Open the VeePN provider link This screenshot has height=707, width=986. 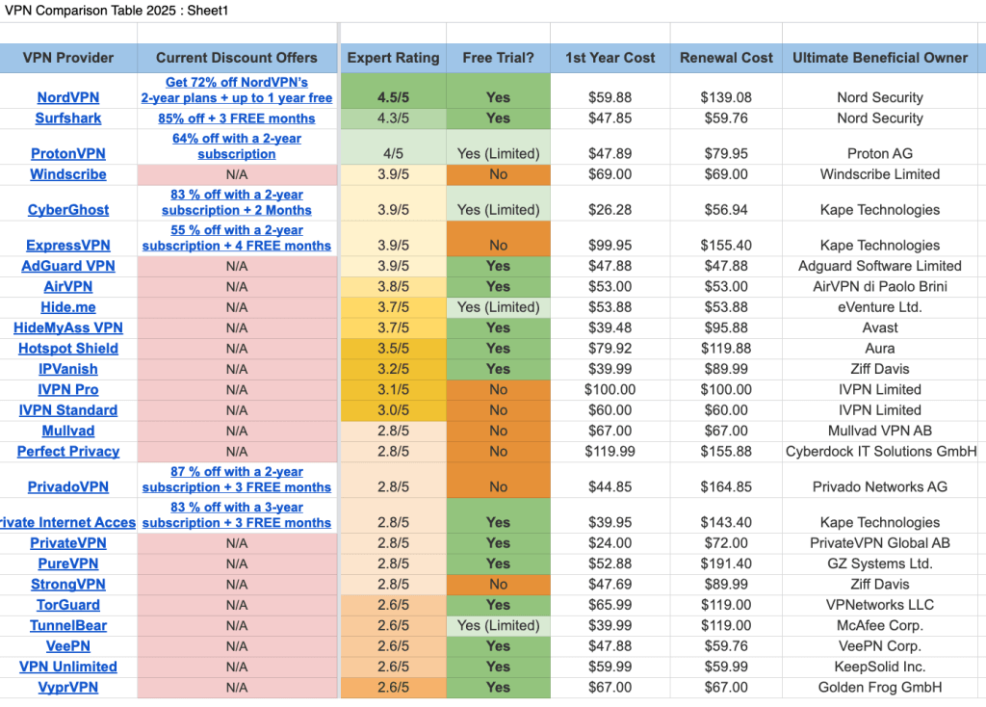coord(68,646)
